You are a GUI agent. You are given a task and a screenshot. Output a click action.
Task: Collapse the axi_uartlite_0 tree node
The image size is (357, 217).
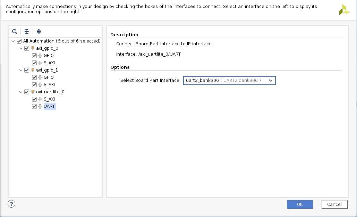(21, 92)
